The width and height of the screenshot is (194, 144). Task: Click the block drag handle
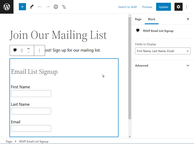coord(22,50)
